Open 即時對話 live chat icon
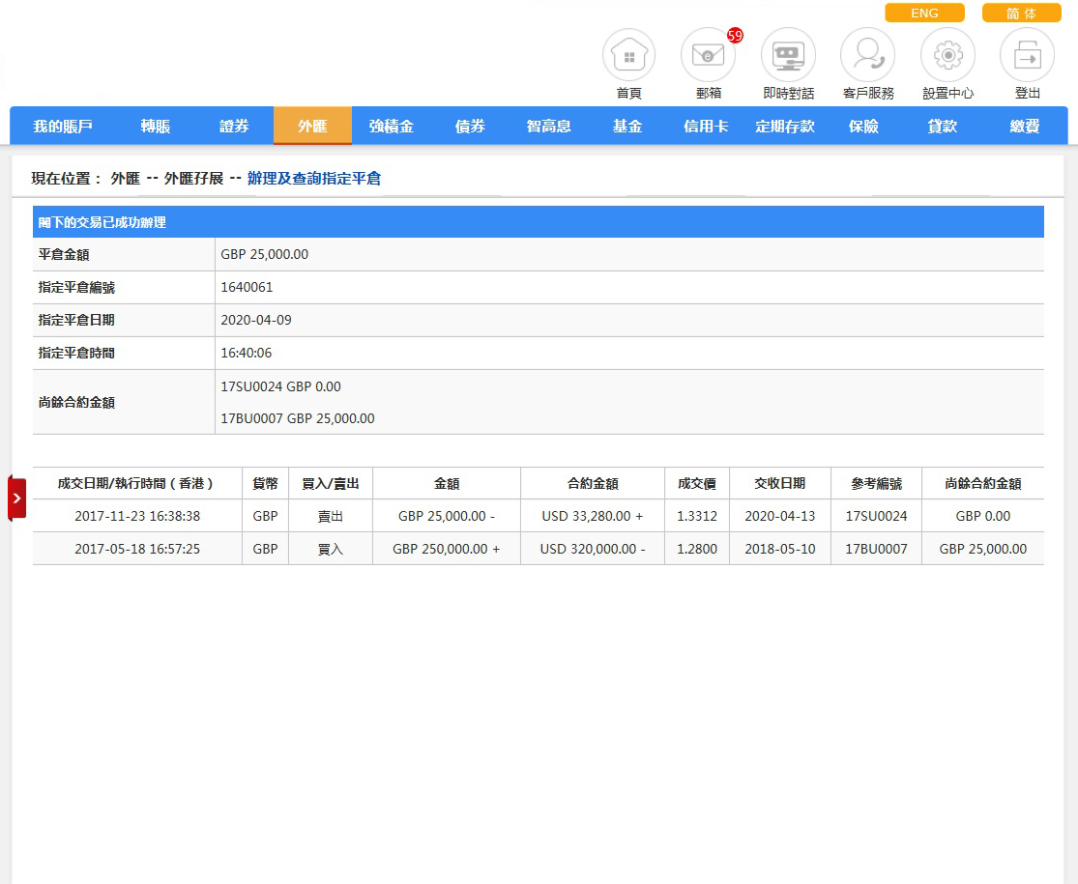The height and width of the screenshot is (884, 1078). click(788, 56)
